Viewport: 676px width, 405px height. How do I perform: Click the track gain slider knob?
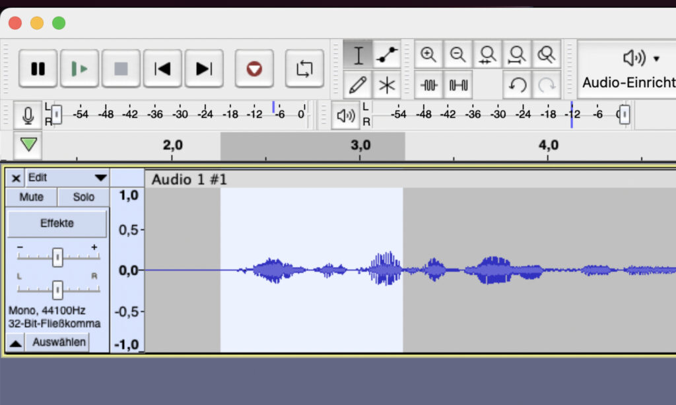58,257
